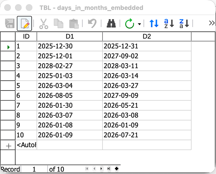Image resolution: width=216 pixels, height=174 pixels.
Task: Click the record number input field
Action: [34, 169]
